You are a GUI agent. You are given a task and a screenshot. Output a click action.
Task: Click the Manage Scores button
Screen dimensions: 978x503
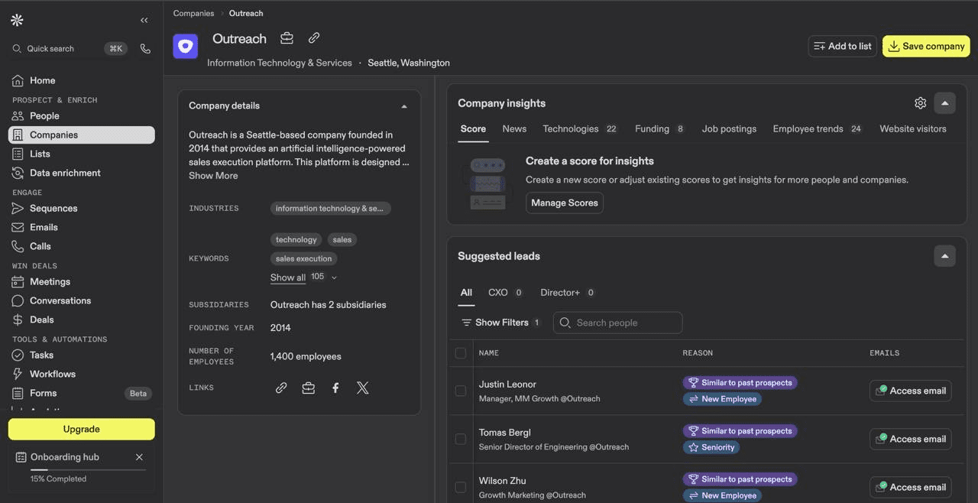(x=564, y=203)
